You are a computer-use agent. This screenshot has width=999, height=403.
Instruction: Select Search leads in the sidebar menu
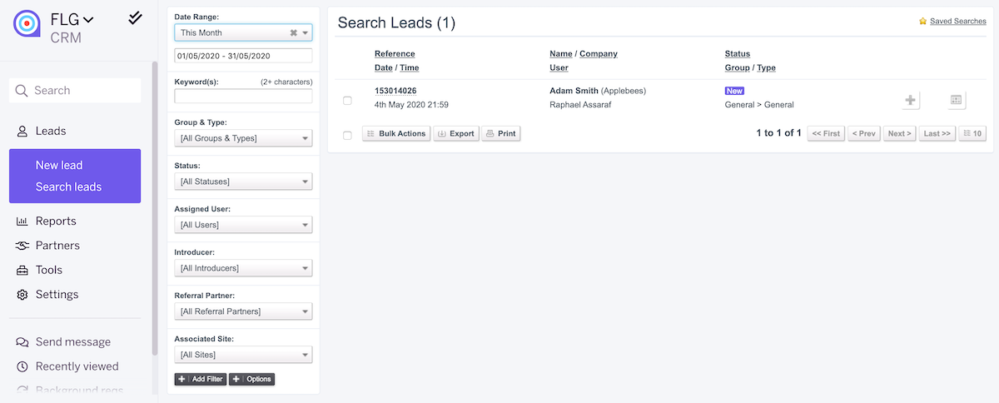(68, 187)
